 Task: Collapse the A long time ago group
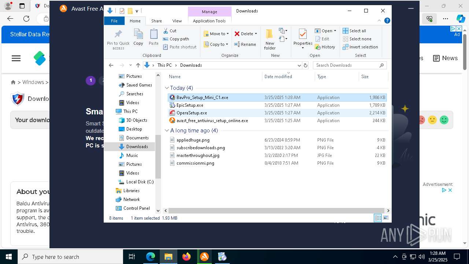tap(167, 131)
